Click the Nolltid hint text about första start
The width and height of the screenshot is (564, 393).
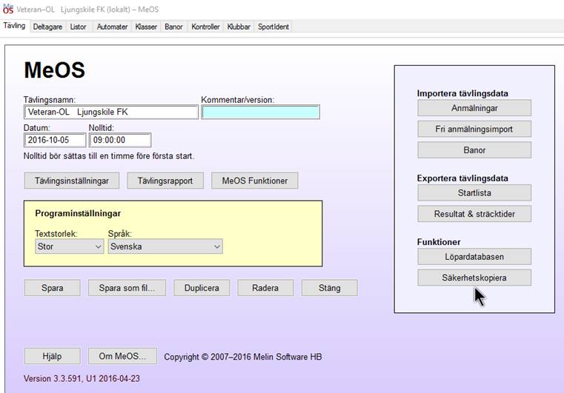[x=109, y=156]
